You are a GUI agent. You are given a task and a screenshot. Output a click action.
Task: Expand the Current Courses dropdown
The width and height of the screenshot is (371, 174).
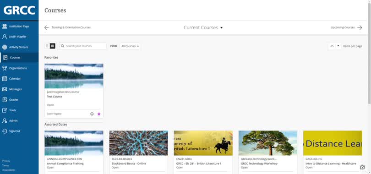click(203, 27)
